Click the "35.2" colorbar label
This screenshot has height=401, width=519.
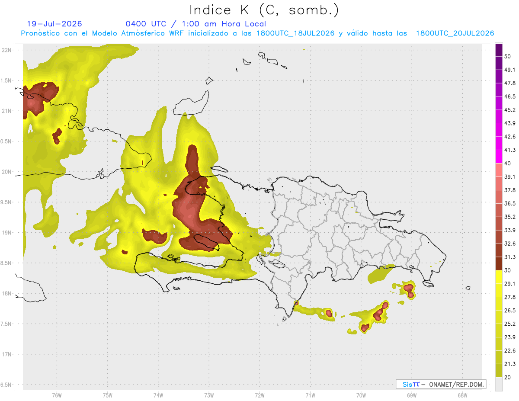coord(510,217)
